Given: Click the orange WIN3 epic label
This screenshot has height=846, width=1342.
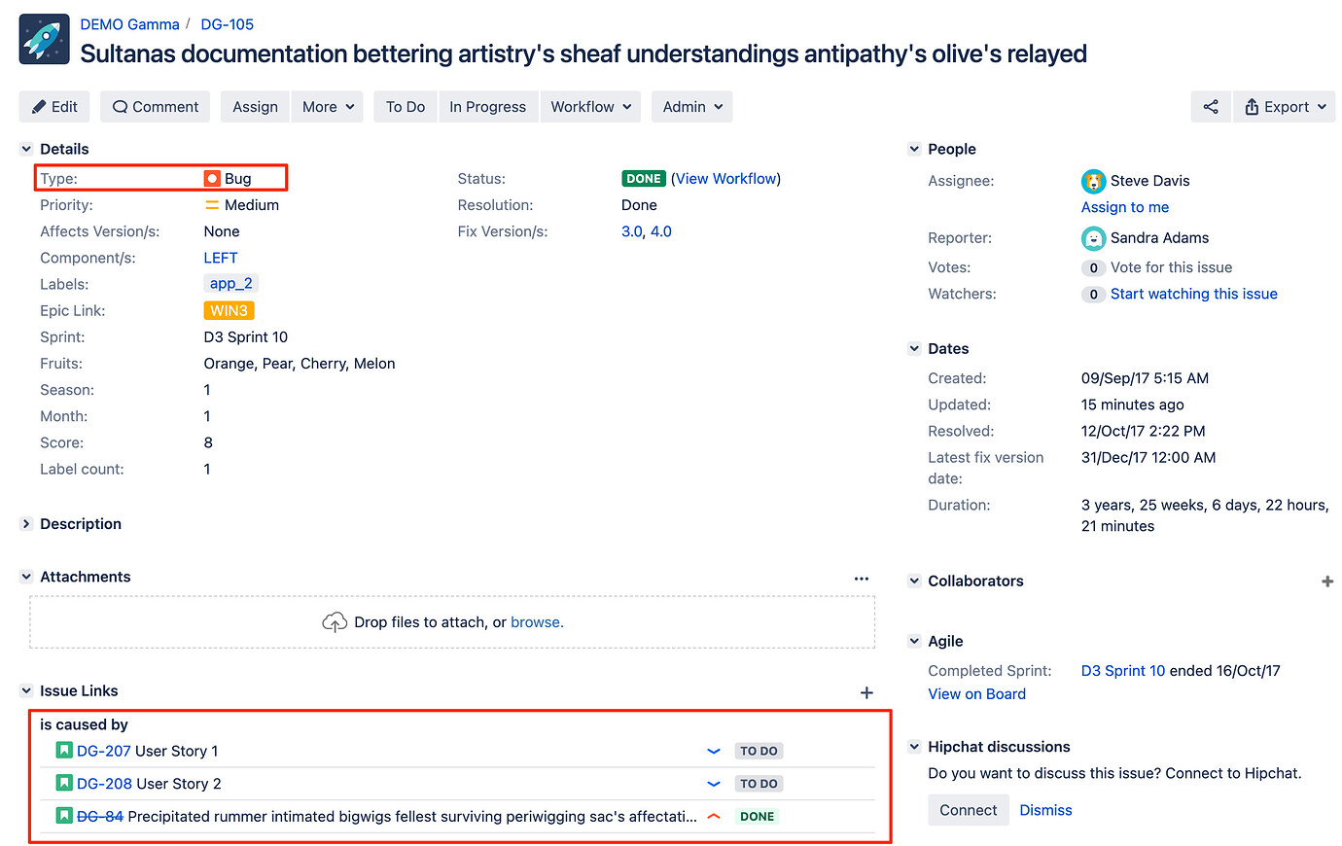Looking at the screenshot, I should click(x=229, y=311).
